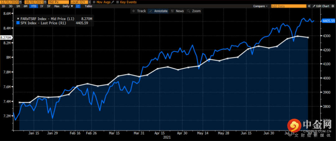Edit the start date field 12/31/2020

click(9, 2)
